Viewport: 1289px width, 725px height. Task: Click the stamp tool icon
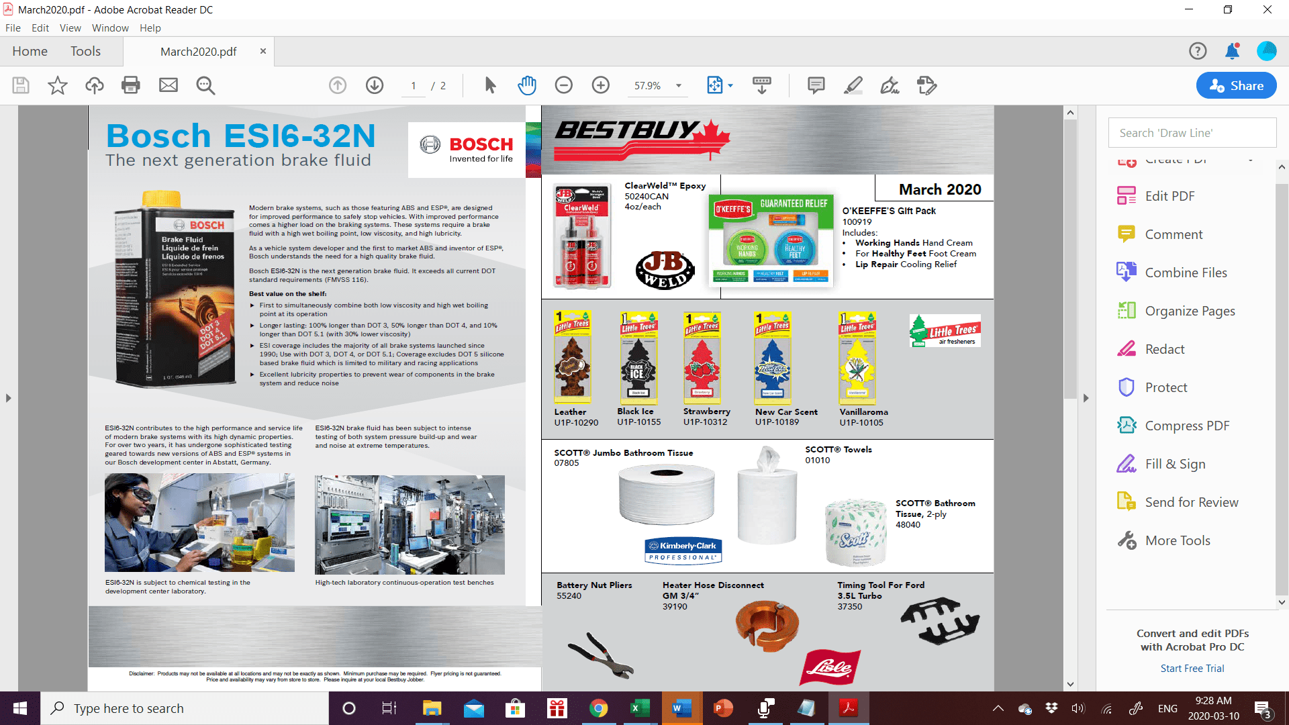(927, 85)
